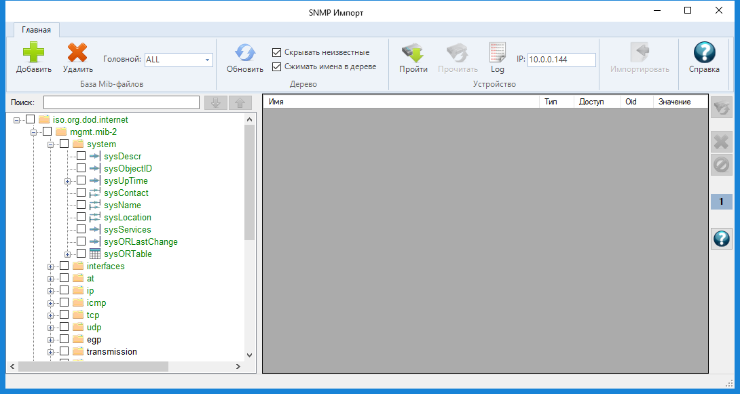This screenshot has width=740, height=394.
Task: Click the iso.org.dod.internet folder icon
Action: (x=44, y=120)
